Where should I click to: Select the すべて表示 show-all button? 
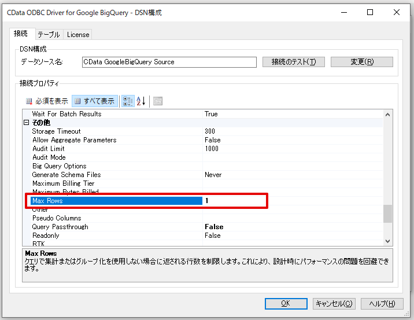tap(95, 101)
